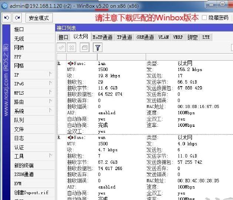Image resolution: width=233 pixels, height=200 pixels.
Task: Select the 以太网 Ethernet tab
Action: [81, 37]
